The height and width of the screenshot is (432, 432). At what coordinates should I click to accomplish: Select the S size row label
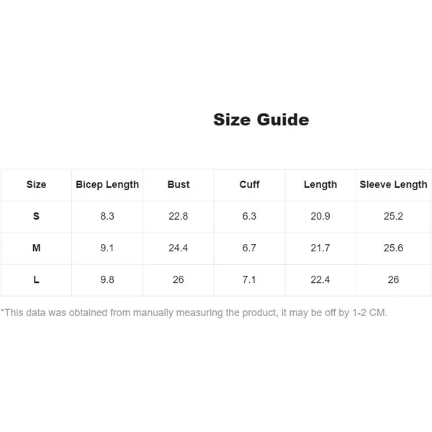[x=37, y=216]
